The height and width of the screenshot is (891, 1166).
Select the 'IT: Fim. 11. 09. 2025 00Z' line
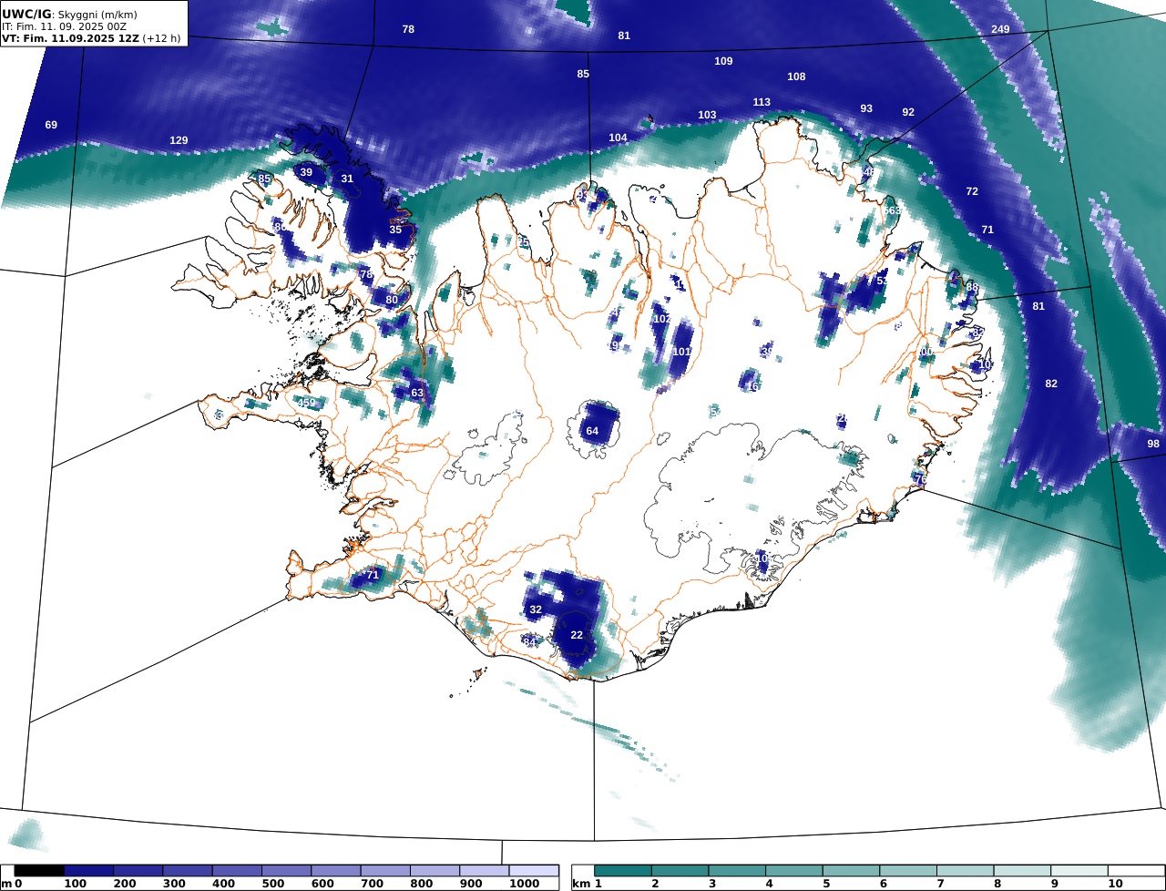click(64, 26)
